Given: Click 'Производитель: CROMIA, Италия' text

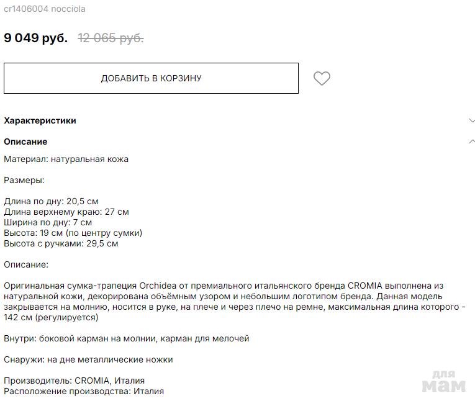Looking at the screenshot, I should (x=74, y=381).
